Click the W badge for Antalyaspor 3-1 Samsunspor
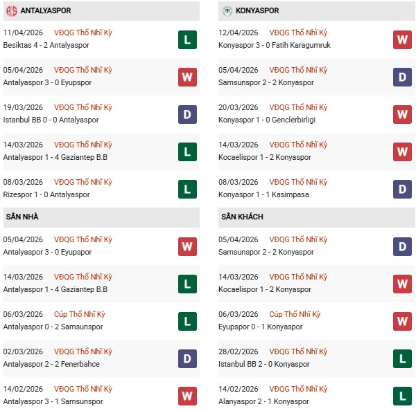 187,396
